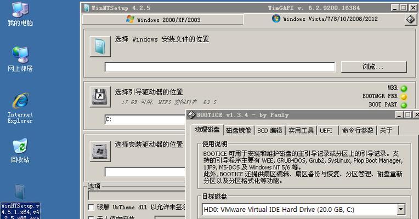Click the 选择引导驱动器的位置 label
This screenshot has height=219, width=419.
[149, 92]
